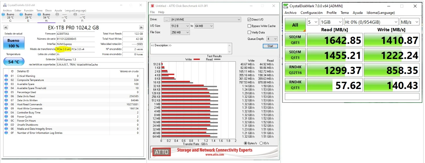The image size is (425, 163).
Task: Go to previous disk with left arrow
Action: point(6,27)
